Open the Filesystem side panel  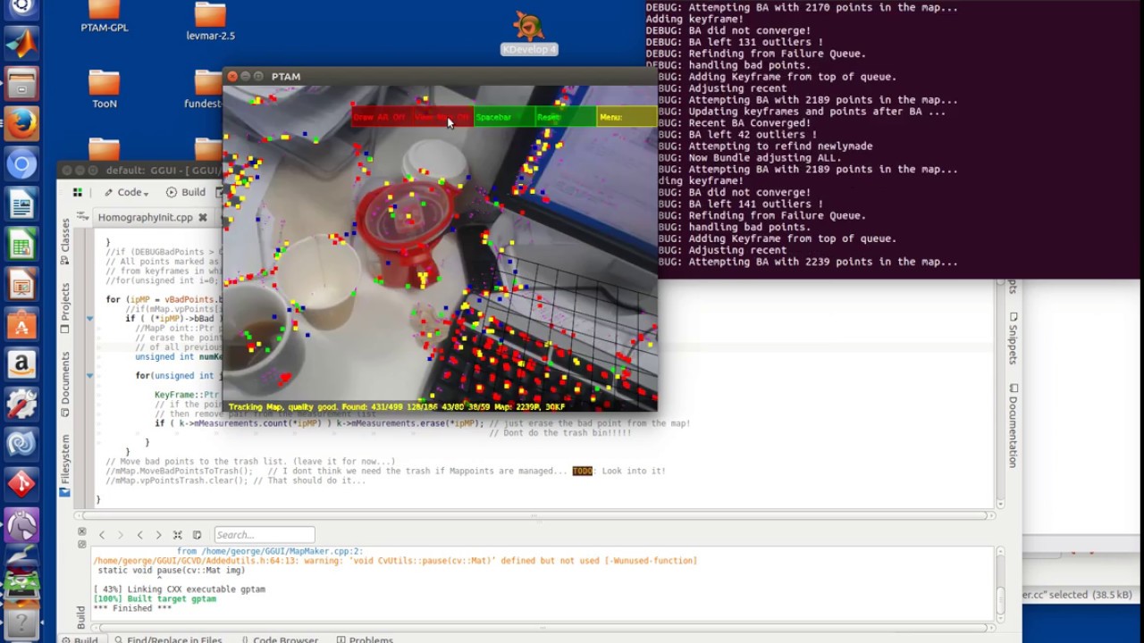65,465
